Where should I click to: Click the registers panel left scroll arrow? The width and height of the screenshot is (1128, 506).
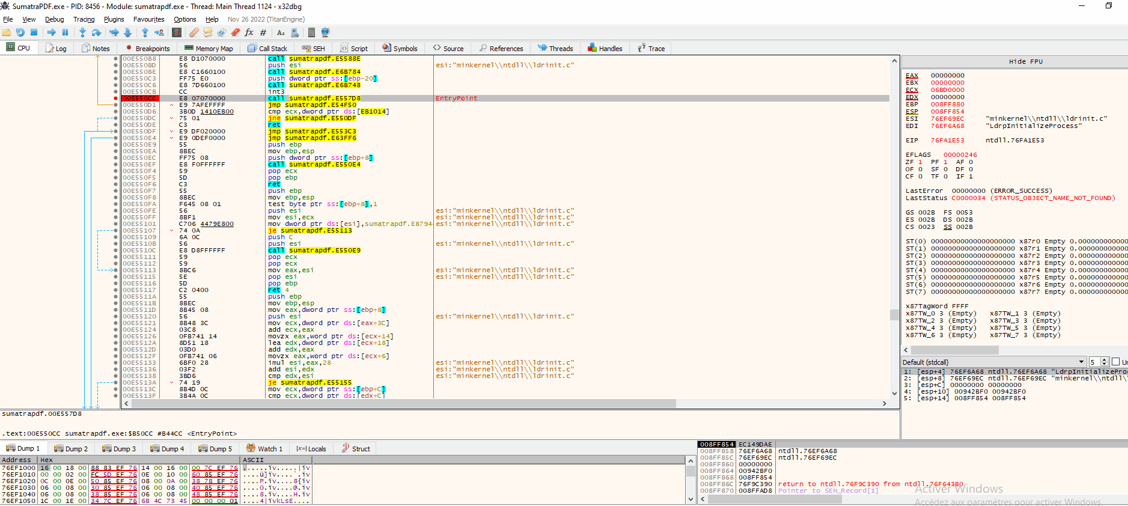pyautogui.click(x=906, y=350)
